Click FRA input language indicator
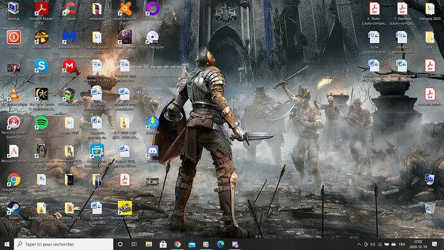This screenshot has width=444, height=250. click(402, 244)
